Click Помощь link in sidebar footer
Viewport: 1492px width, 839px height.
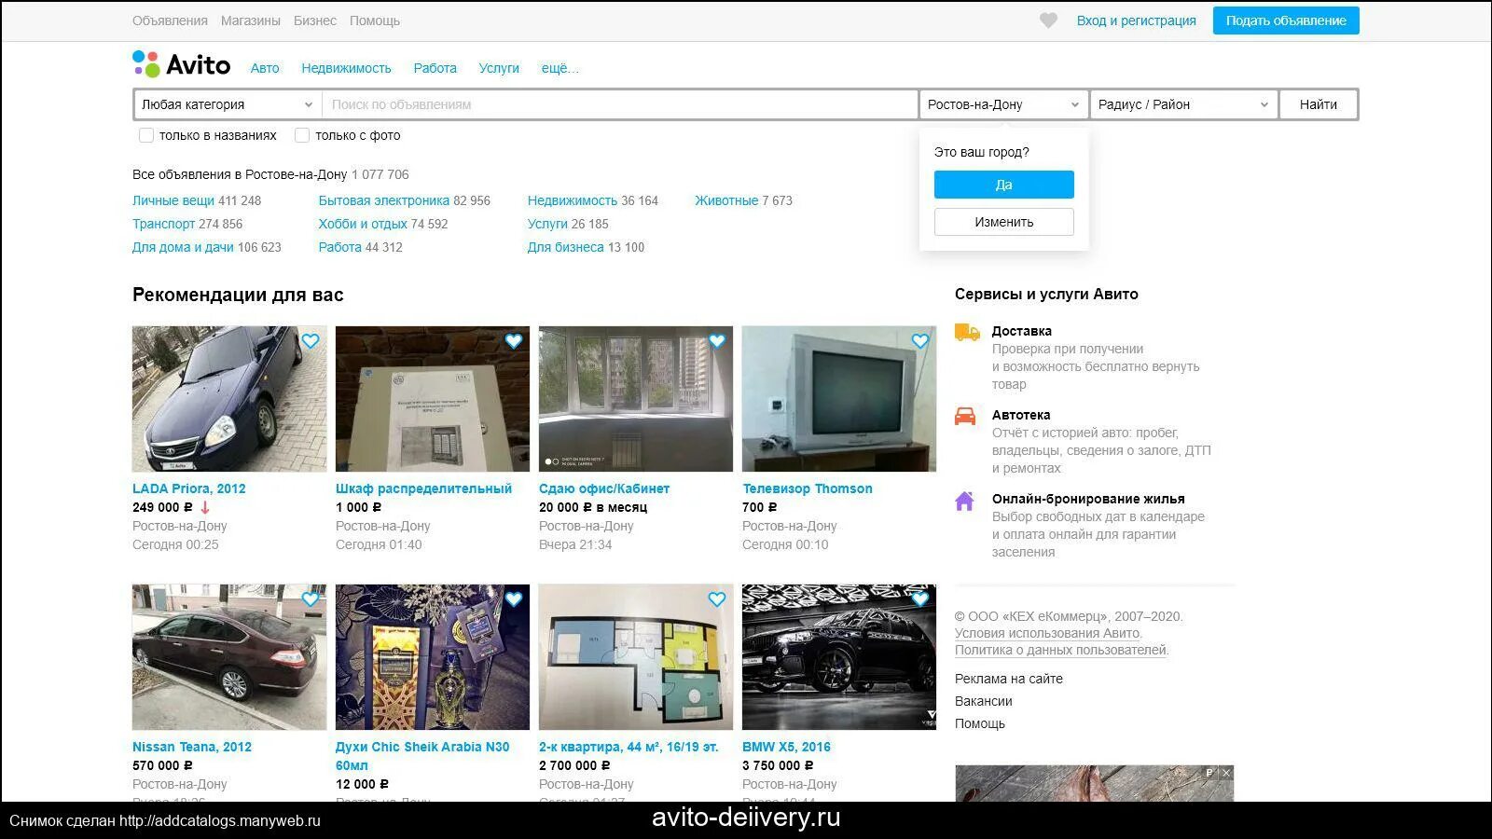coord(980,723)
